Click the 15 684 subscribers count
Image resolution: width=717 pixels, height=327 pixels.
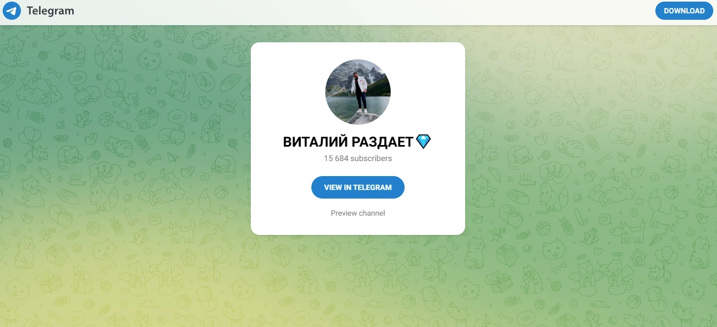point(358,158)
